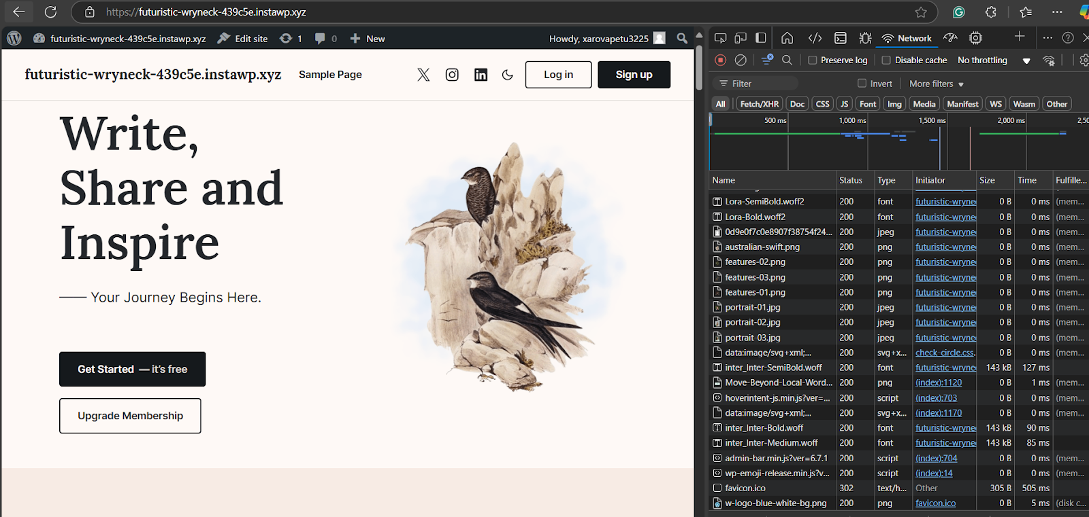Toggle network filter bar icon

[x=767, y=60]
